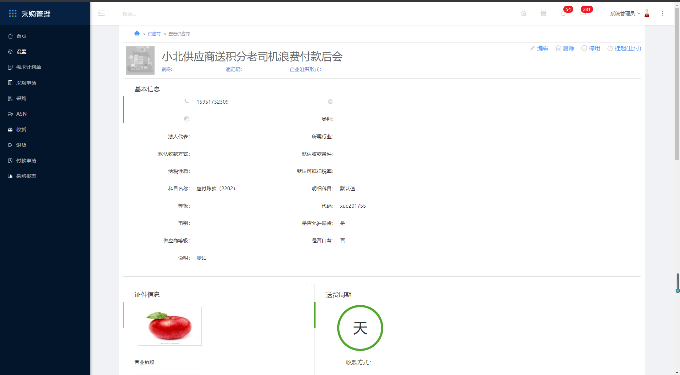680x375 pixels.
Task: Click the user avatar icon
Action: (647, 13)
